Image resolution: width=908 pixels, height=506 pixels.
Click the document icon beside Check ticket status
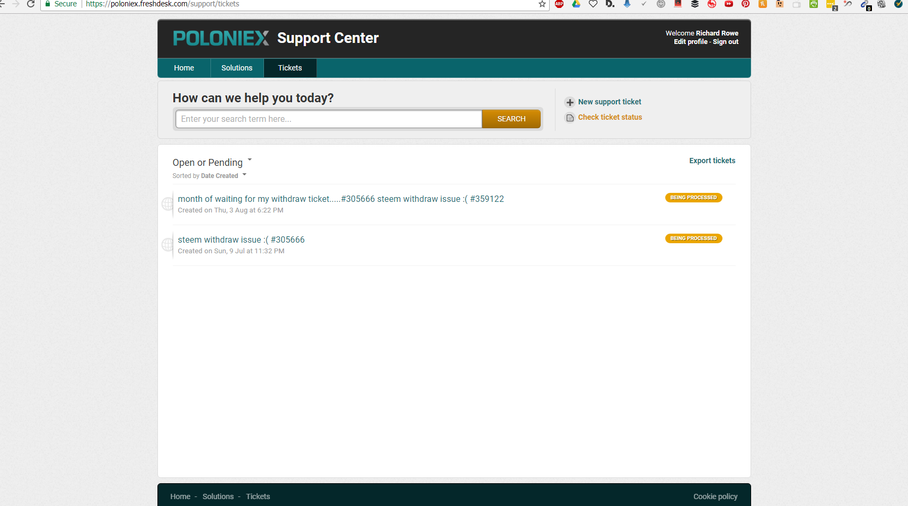point(570,118)
